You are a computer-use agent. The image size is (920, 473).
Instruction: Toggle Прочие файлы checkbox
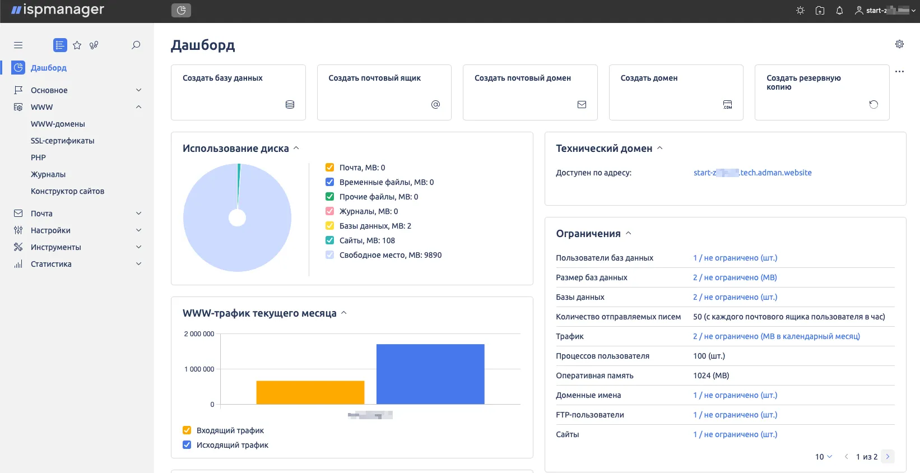point(330,197)
